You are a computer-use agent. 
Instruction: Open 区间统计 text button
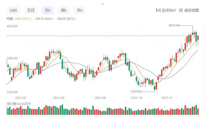(169, 10)
